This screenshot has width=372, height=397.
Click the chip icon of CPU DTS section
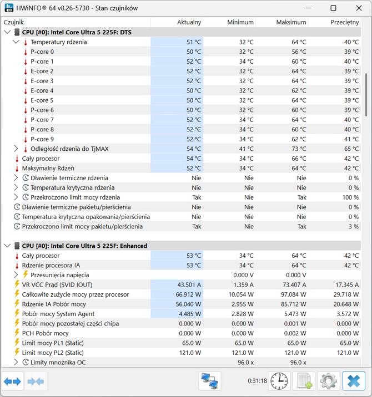coord(17,32)
